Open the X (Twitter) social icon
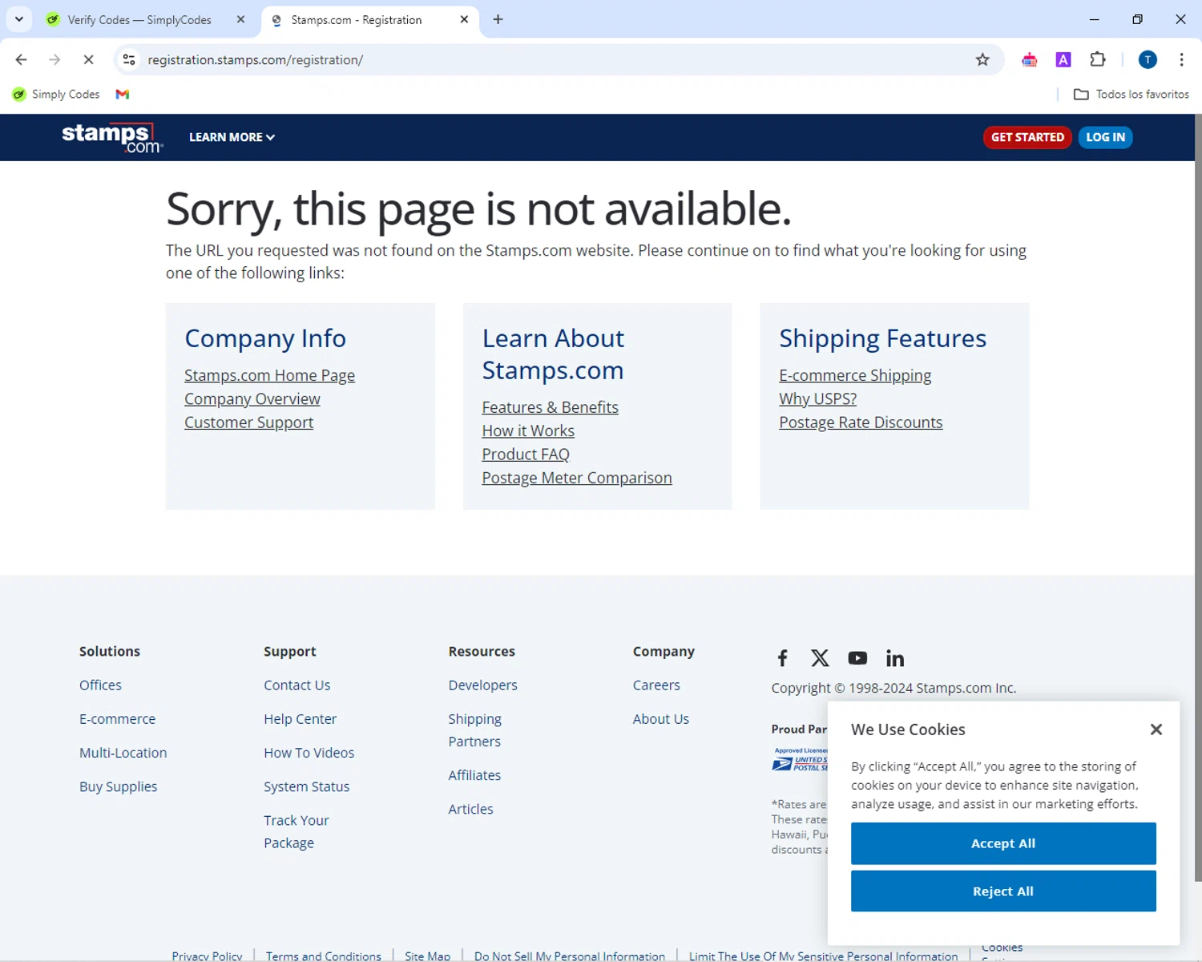 click(x=820, y=658)
